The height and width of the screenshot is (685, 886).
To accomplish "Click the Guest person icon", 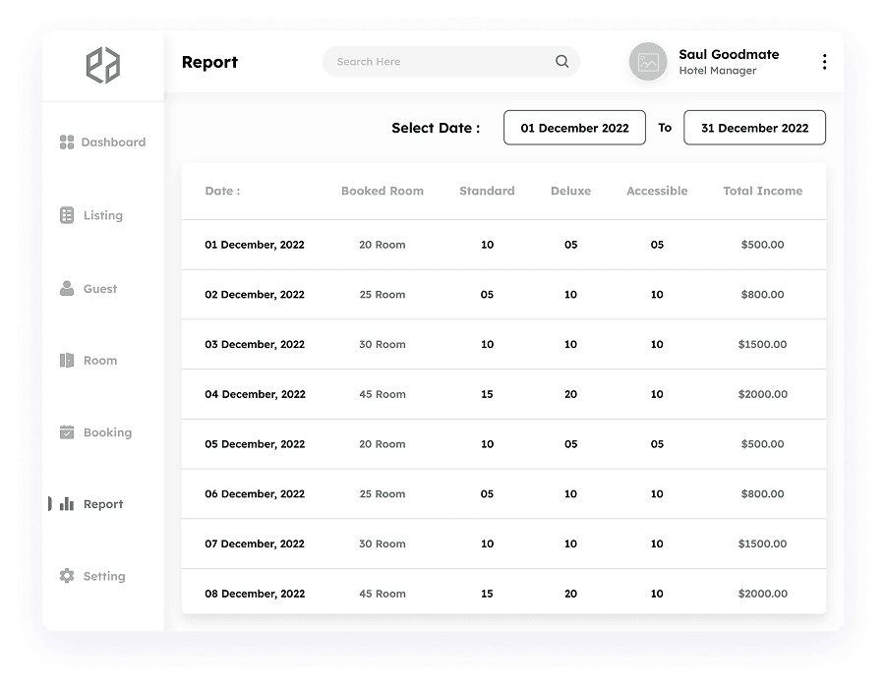I will tap(66, 288).
